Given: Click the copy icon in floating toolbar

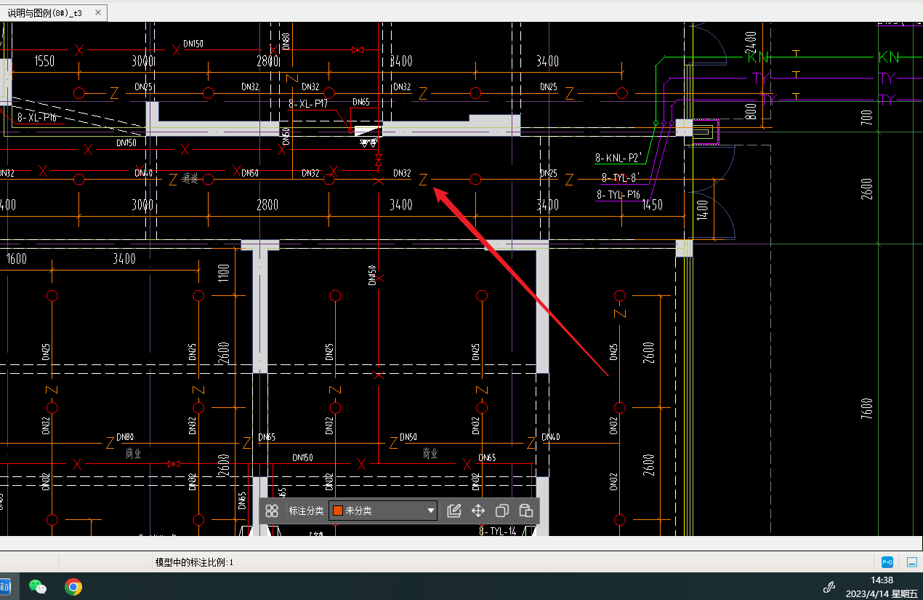Looking at the screenshot, I should click(x=501, y=511).
